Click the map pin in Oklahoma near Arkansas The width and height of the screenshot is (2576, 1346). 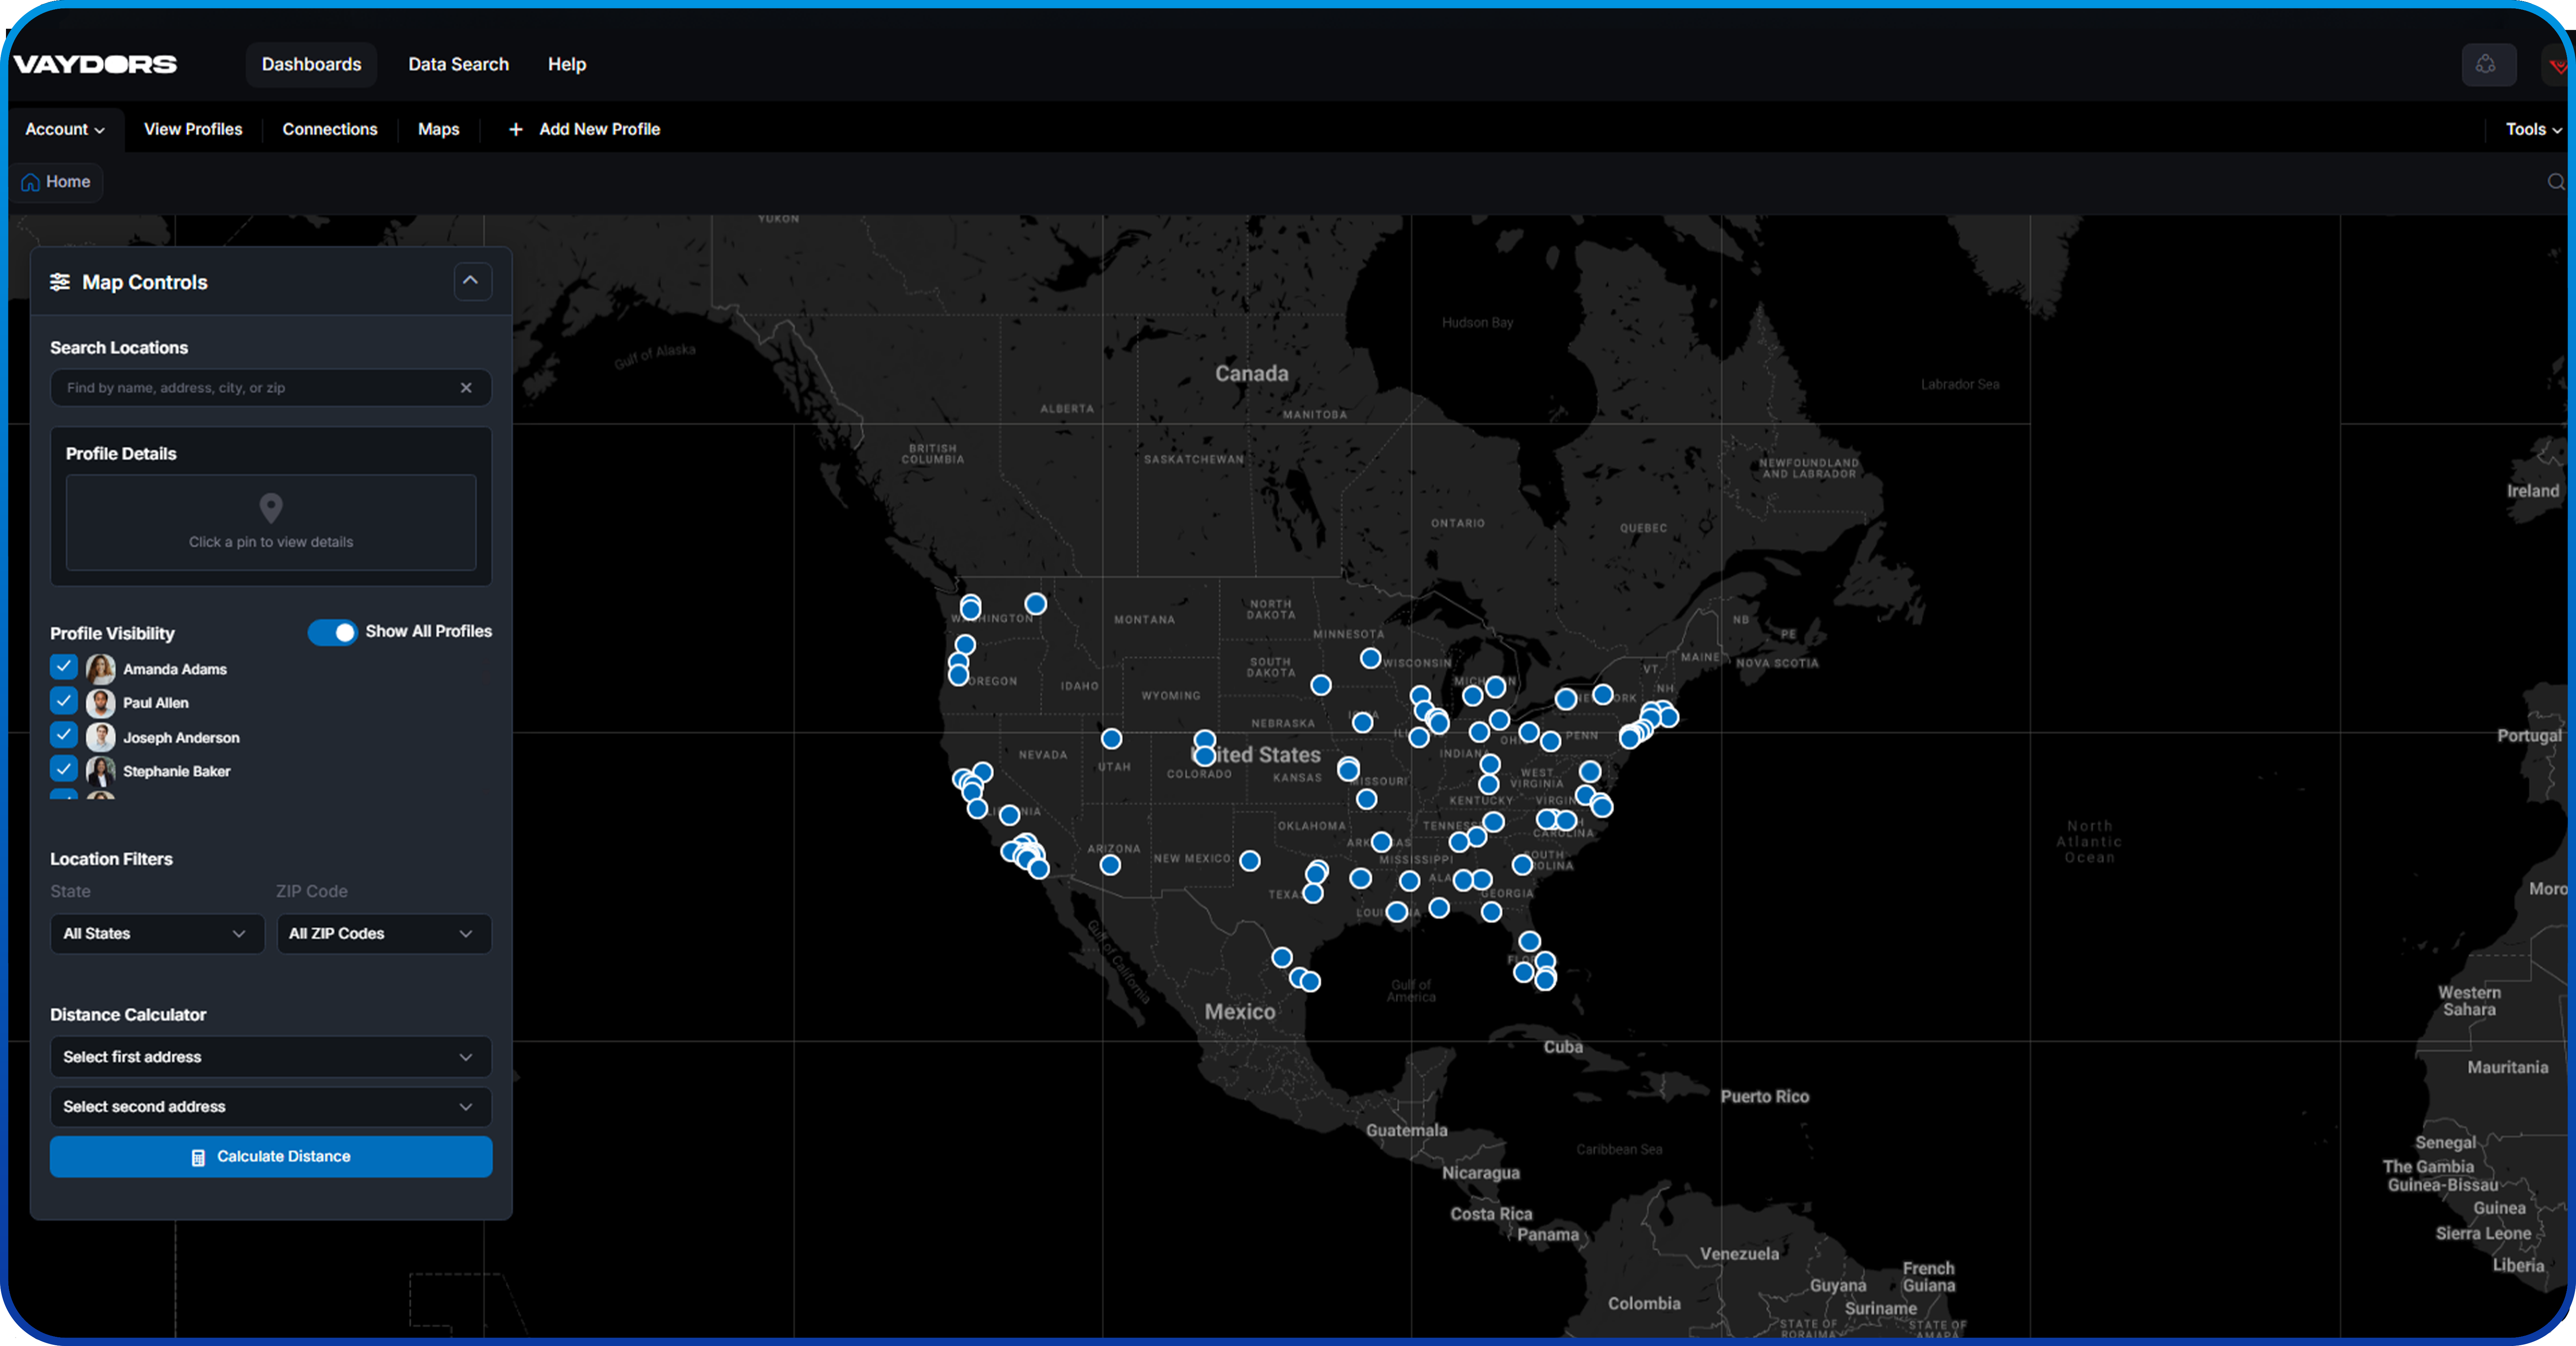[1381, 842]
